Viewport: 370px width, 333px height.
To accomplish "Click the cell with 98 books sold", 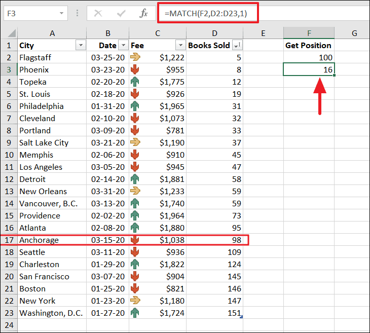I will point(214,240).
